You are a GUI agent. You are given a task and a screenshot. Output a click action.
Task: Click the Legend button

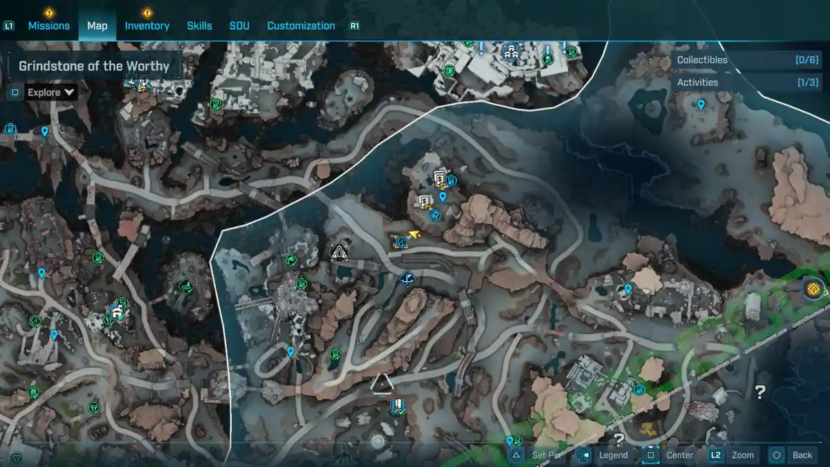tap(604, 455)
